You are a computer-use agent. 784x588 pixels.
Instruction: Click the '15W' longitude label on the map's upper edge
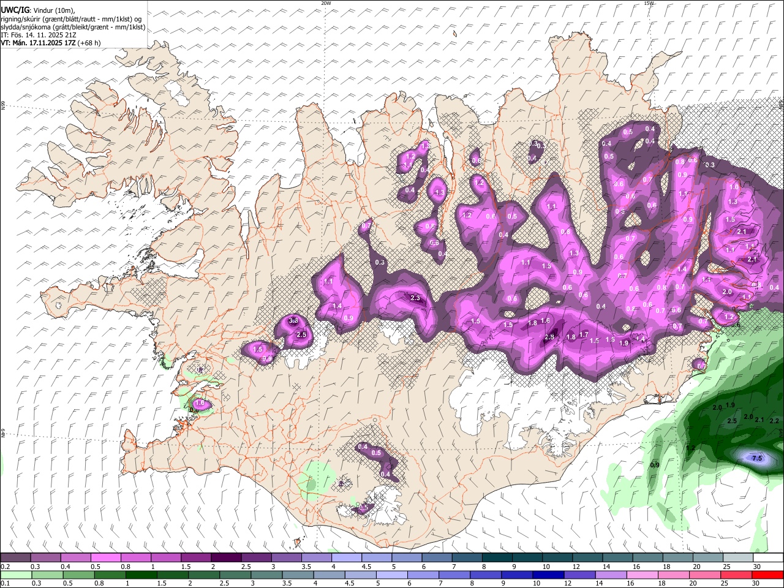pos(649,3)
